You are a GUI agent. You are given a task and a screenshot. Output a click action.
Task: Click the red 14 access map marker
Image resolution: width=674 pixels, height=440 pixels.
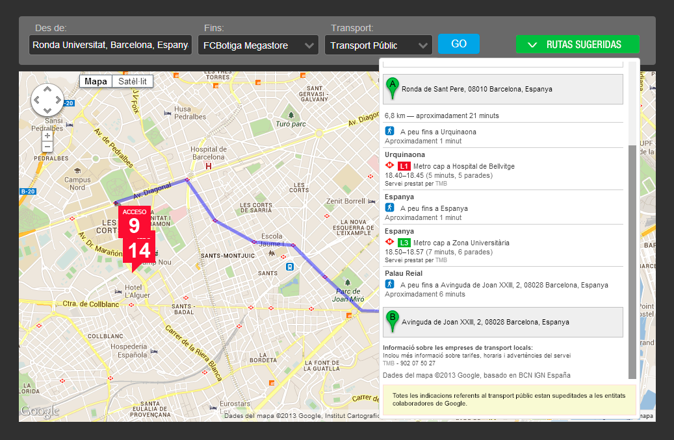139,251
